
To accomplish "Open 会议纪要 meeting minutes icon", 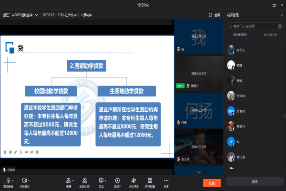I will [x=134, y=181].
